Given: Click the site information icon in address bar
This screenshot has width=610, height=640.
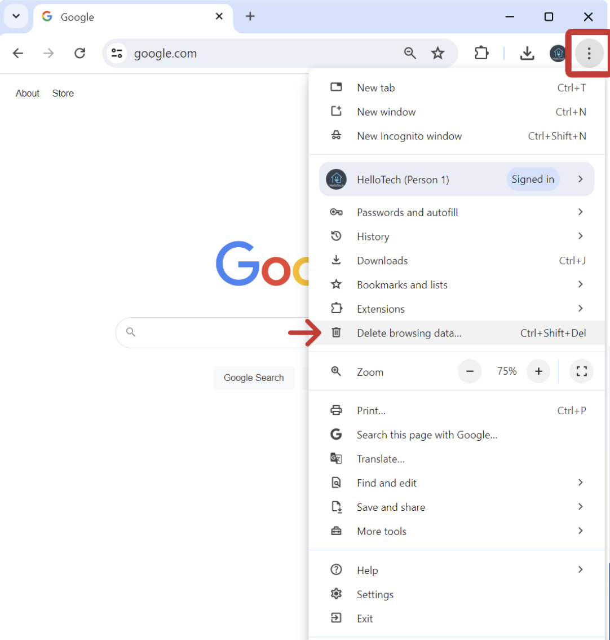Looking at the screenshot, I should point(117,53).
